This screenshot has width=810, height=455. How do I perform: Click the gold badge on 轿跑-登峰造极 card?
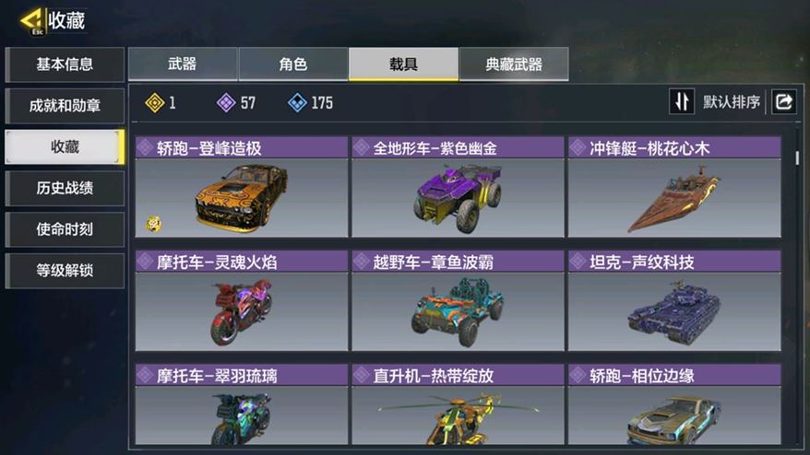point(153,224)
